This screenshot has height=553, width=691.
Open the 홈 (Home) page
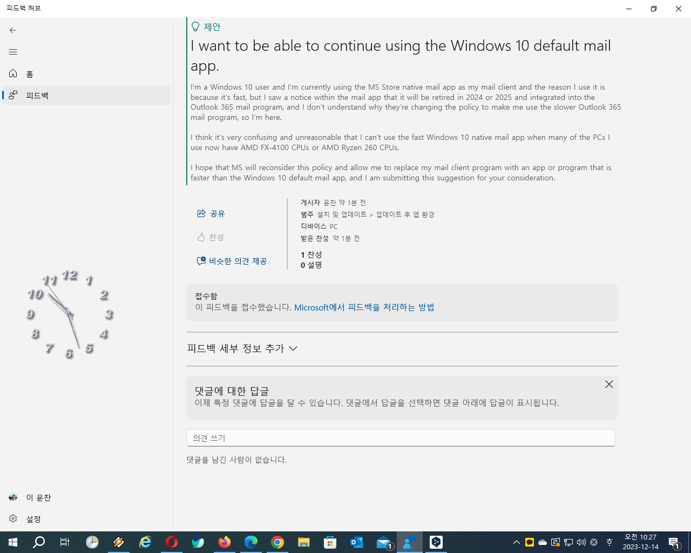86,74
